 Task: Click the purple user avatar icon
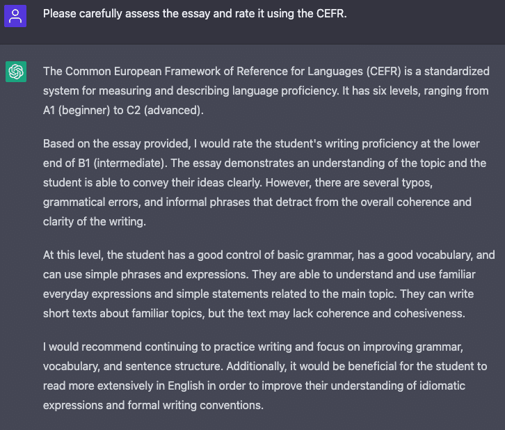pos(15,15)
